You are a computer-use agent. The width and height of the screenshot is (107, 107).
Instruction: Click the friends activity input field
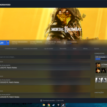45,57
